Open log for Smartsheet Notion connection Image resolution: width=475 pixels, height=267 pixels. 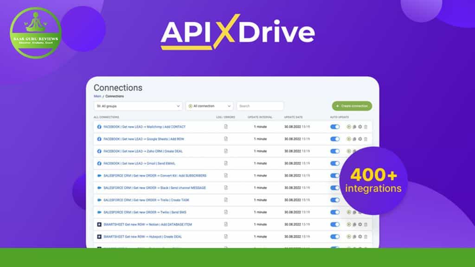click(226, 224)
